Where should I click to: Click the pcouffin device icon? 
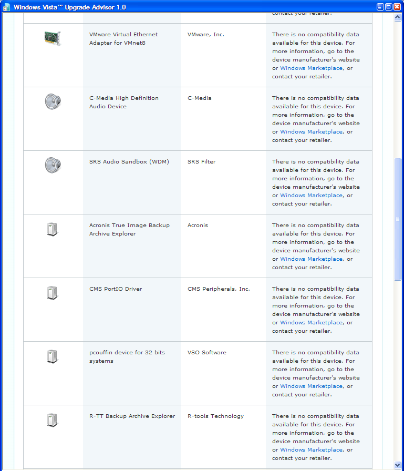[52, 357]
